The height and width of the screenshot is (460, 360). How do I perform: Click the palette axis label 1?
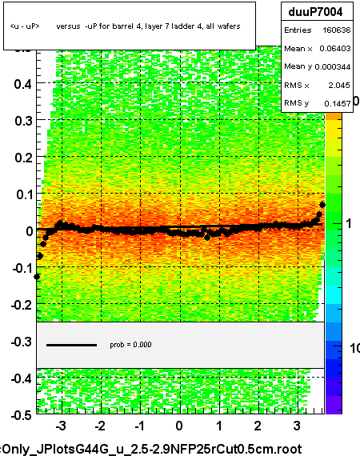349,224
